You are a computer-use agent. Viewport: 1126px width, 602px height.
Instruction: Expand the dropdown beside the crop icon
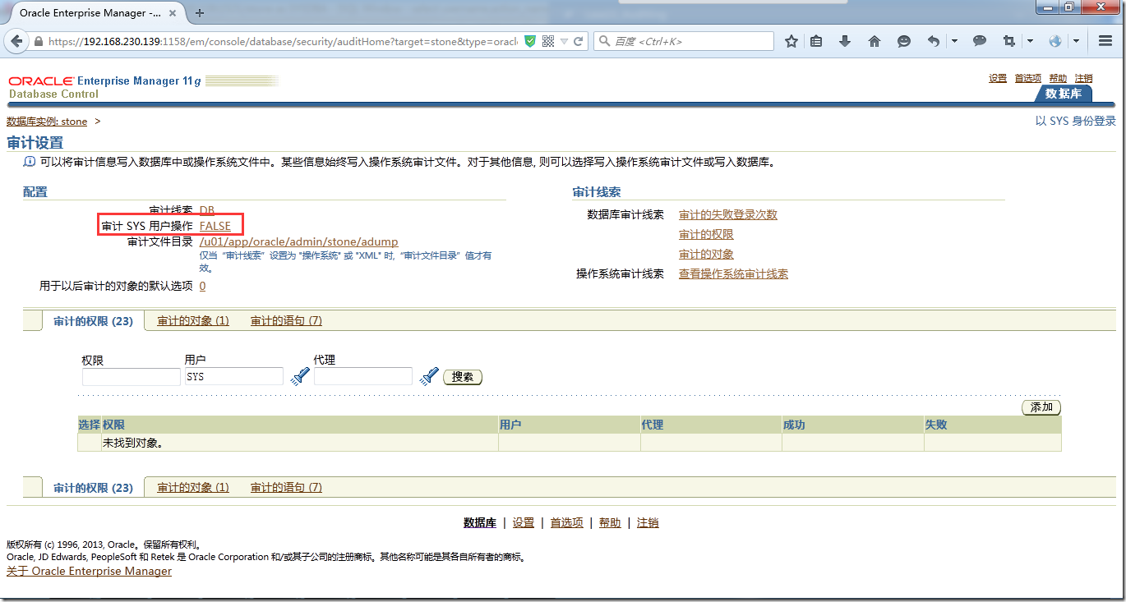1030,41
